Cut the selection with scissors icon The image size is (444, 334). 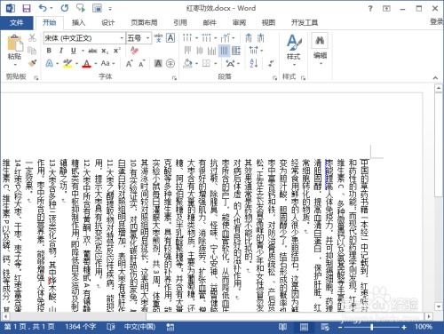(x=32, y=38)
